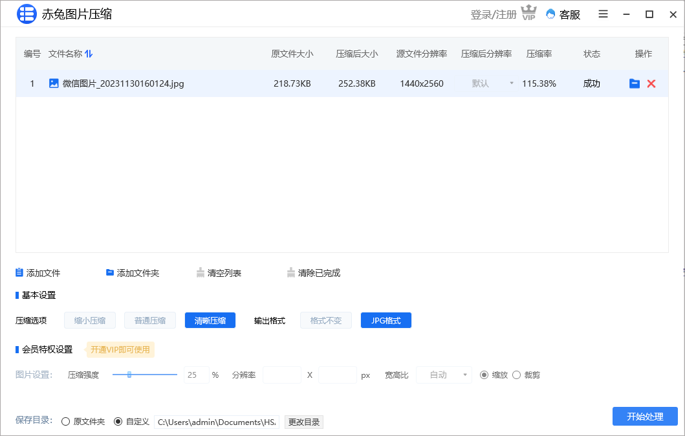The image size is (685, 436).
Task: Click the 添加文件夹 add folder icon
Action: [109, 272]
